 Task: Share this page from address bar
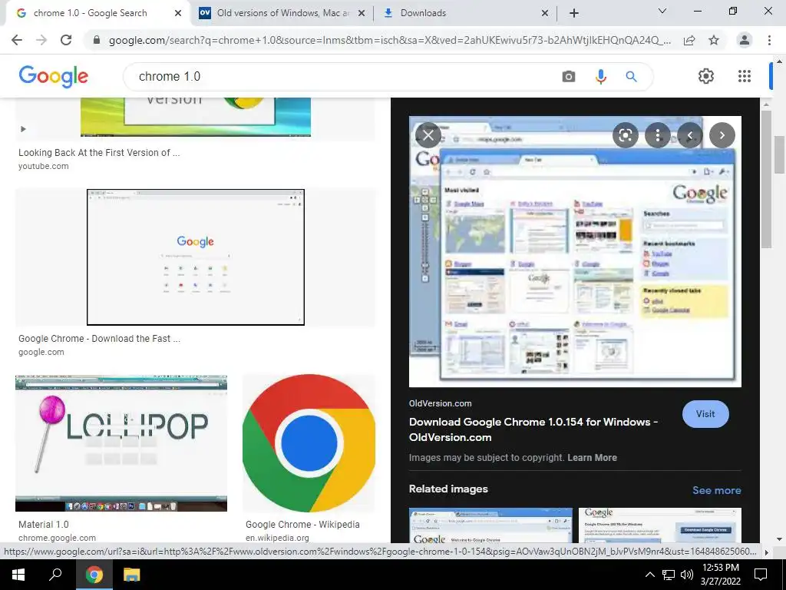(x=689, y=40)
